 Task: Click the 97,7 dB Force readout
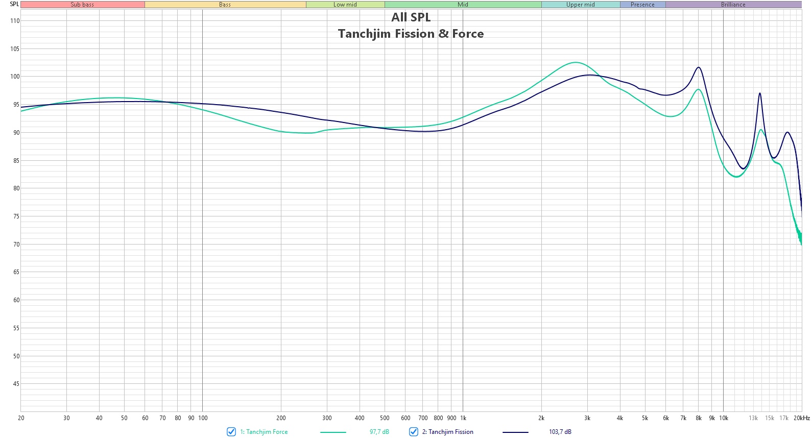point(379,432)
